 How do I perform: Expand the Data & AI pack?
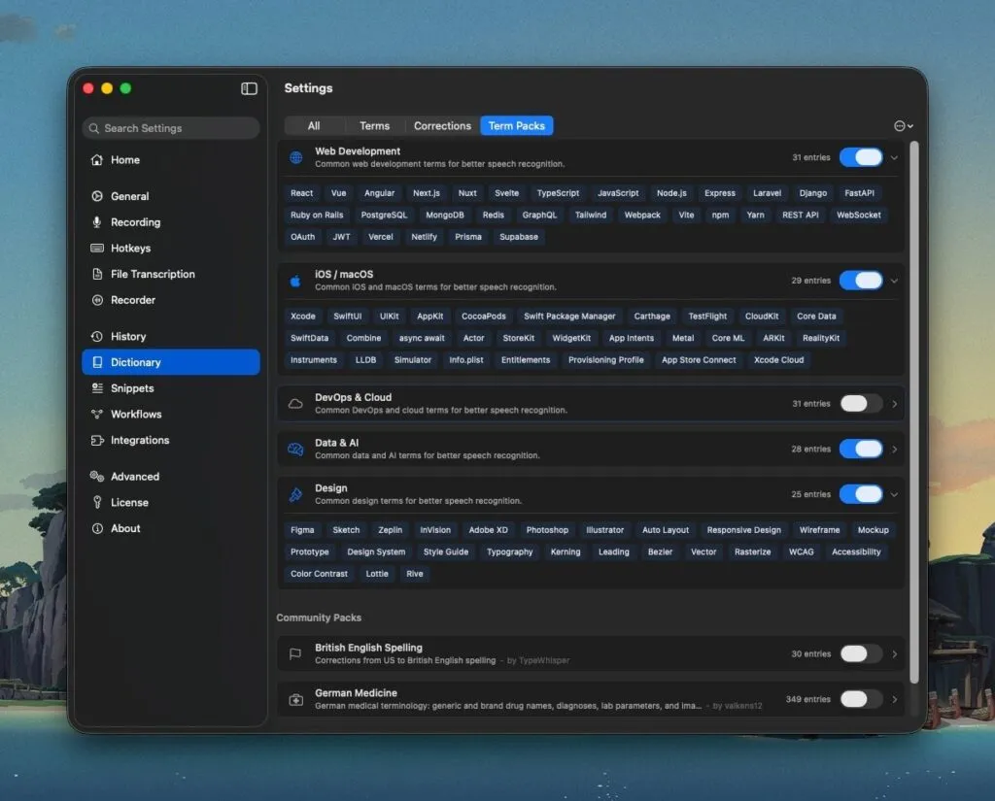[895, 449]
